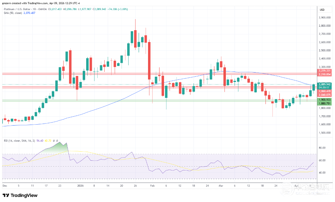Click the 2,229.331 red price level label
Viewport: 335px width, 202px height.
(324, 71)
